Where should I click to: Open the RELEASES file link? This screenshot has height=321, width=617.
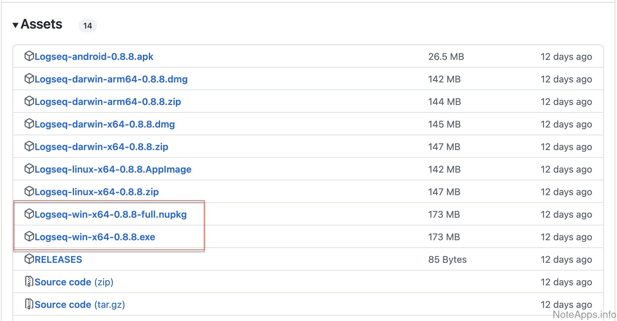point(58,259)
